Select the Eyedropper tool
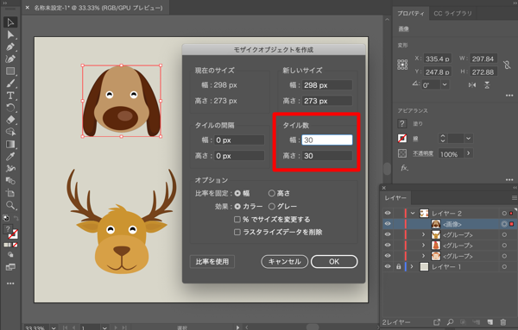This screenshot has height=330, width=518. pyautogui.click(x=10, y=157)
